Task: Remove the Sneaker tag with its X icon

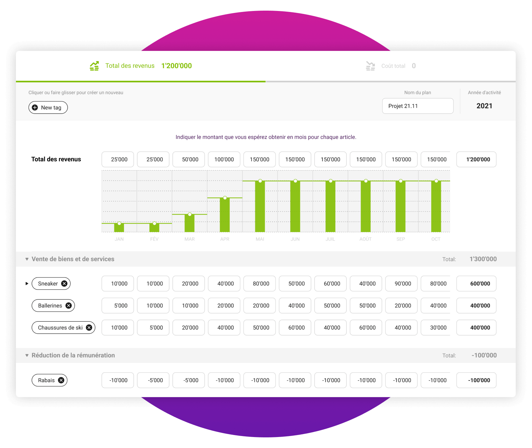Action: 64,283
